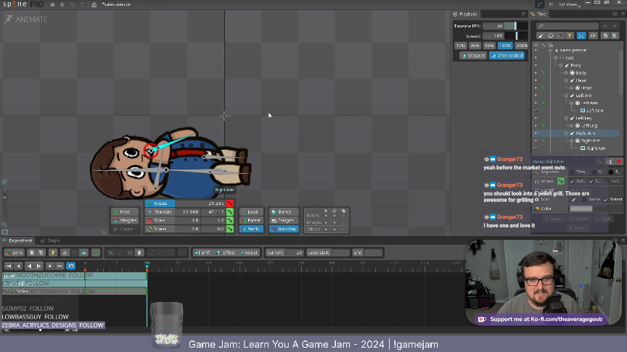Click yellow funnel filter in Tree toolbar
The width and height of the screenshot is (627, 352).
570,36
